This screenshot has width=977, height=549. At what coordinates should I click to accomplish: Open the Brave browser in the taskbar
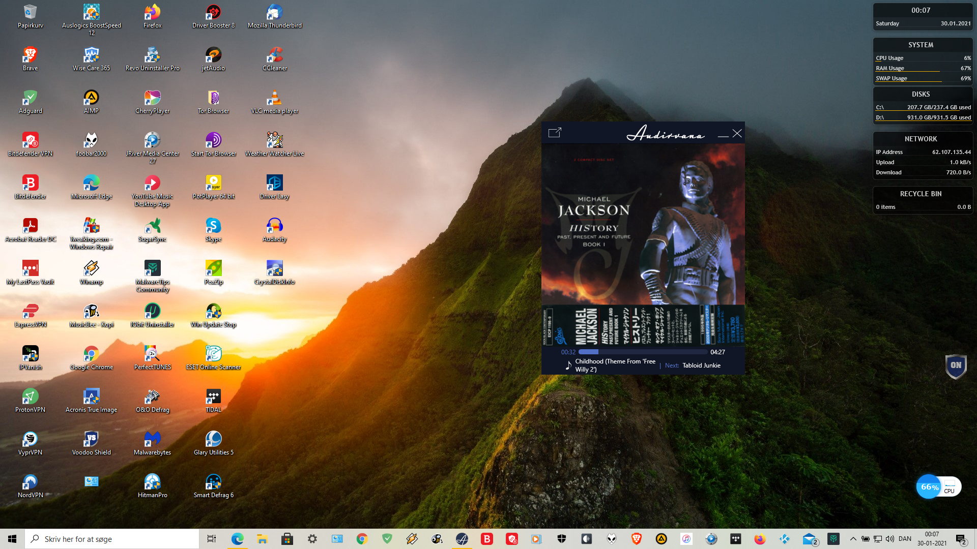[x=636, y=539]
